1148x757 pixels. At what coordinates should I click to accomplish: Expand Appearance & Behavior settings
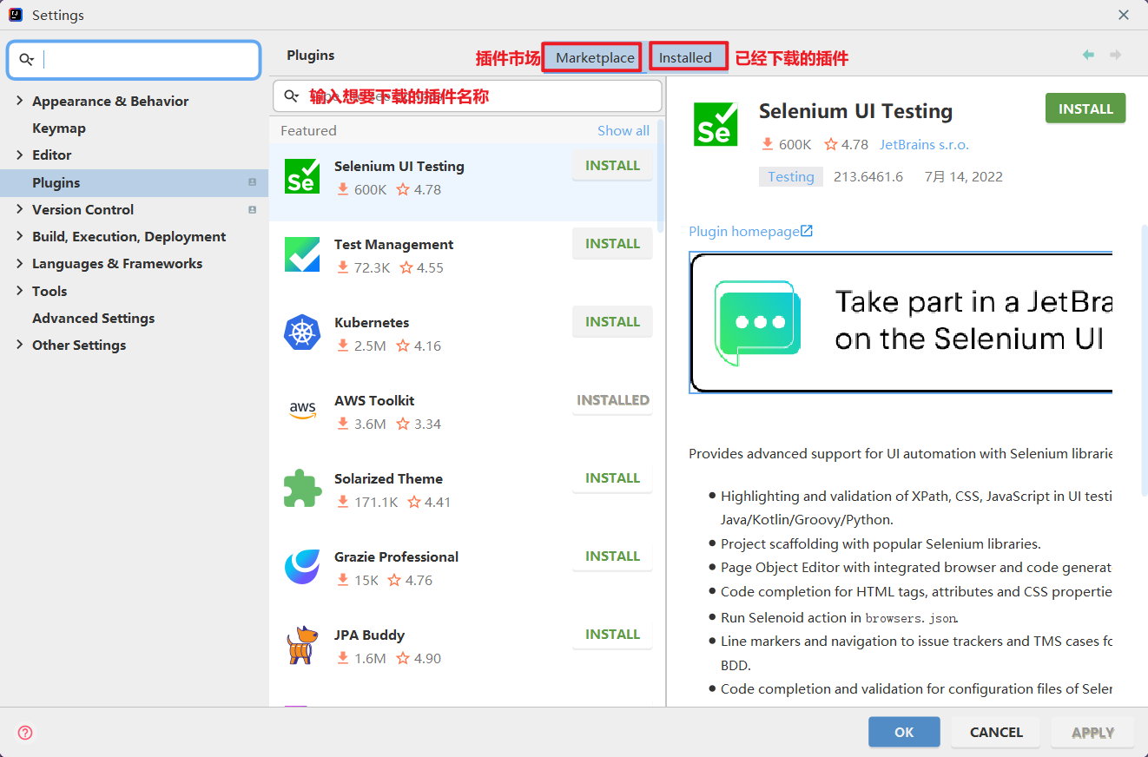coord(20,101)
